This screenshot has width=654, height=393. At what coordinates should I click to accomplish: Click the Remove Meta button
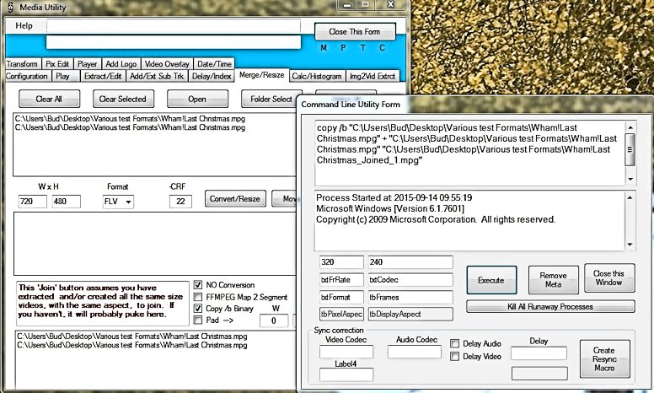[553, 280]
